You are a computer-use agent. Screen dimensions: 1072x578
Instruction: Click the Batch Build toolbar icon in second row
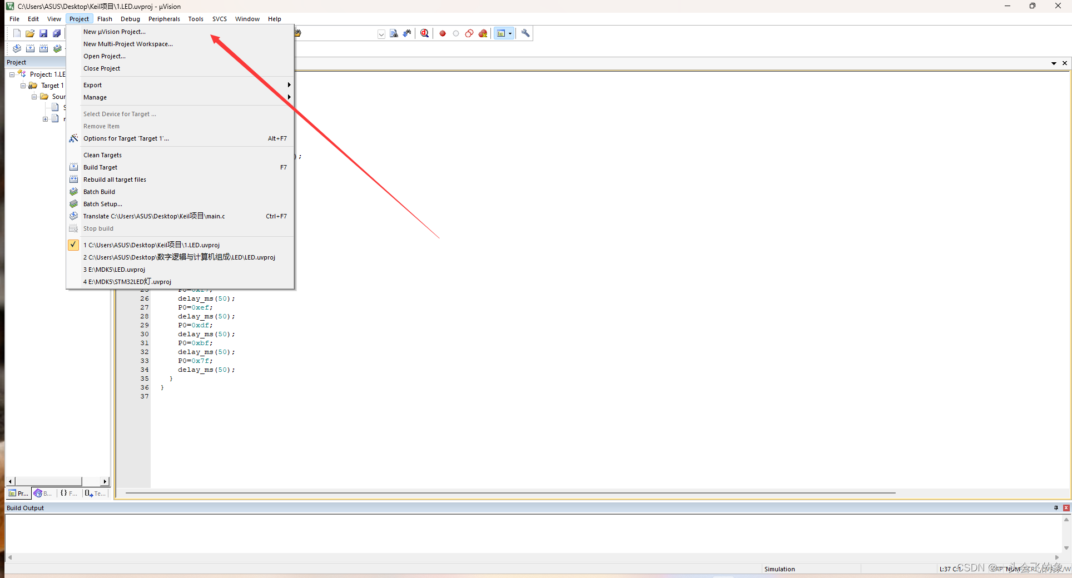point(57,48)
